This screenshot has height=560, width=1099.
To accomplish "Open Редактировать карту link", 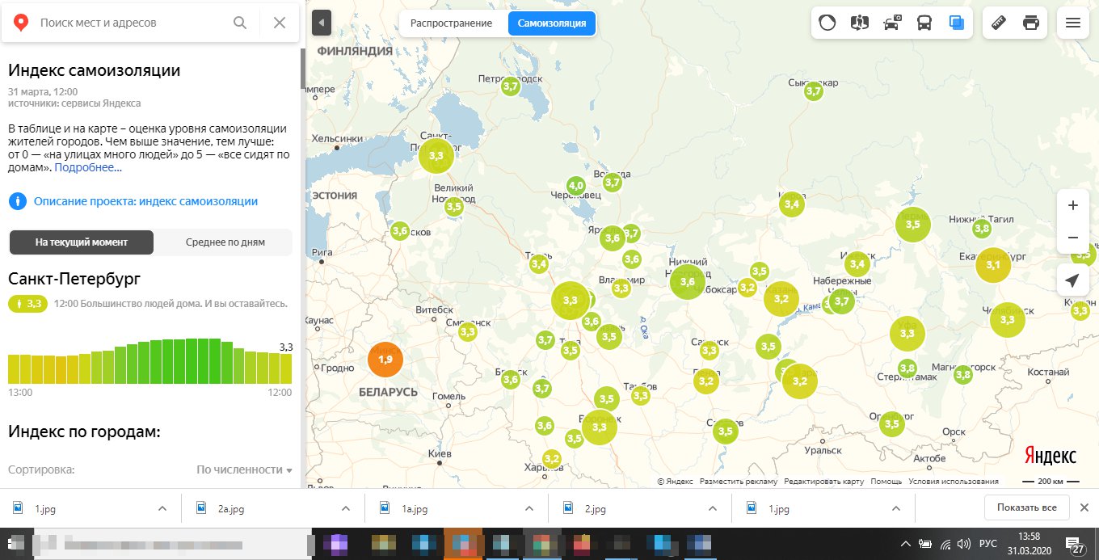I will [x=823, y=482].
